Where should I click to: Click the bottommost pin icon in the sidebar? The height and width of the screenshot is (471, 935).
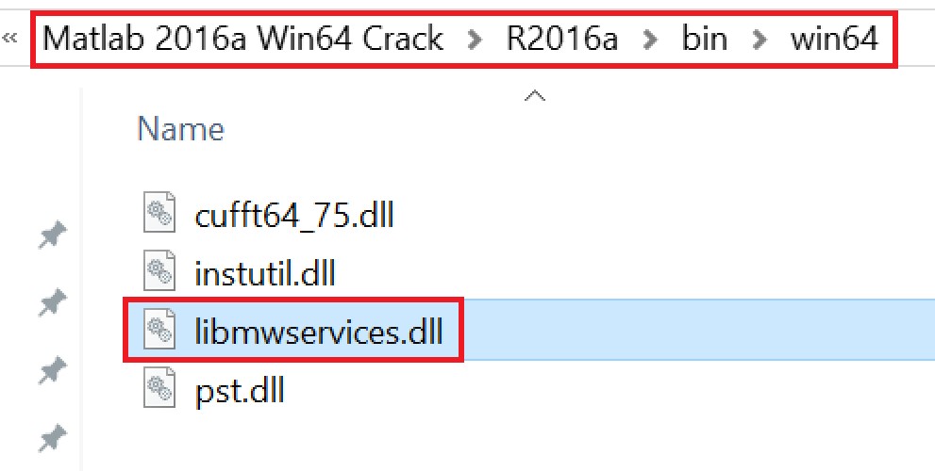click(x=52, y=438)
